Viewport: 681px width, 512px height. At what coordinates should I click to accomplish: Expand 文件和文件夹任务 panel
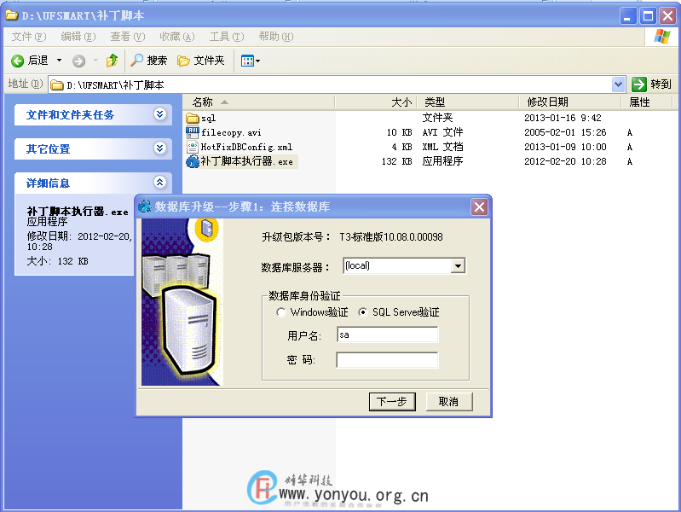[x=160, y=114]
